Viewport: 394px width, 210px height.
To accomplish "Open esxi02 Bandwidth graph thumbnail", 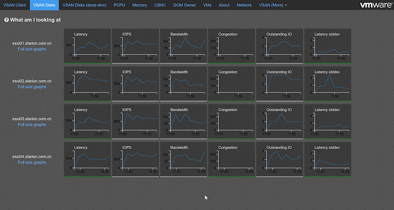I will click(x=183, y=83).
